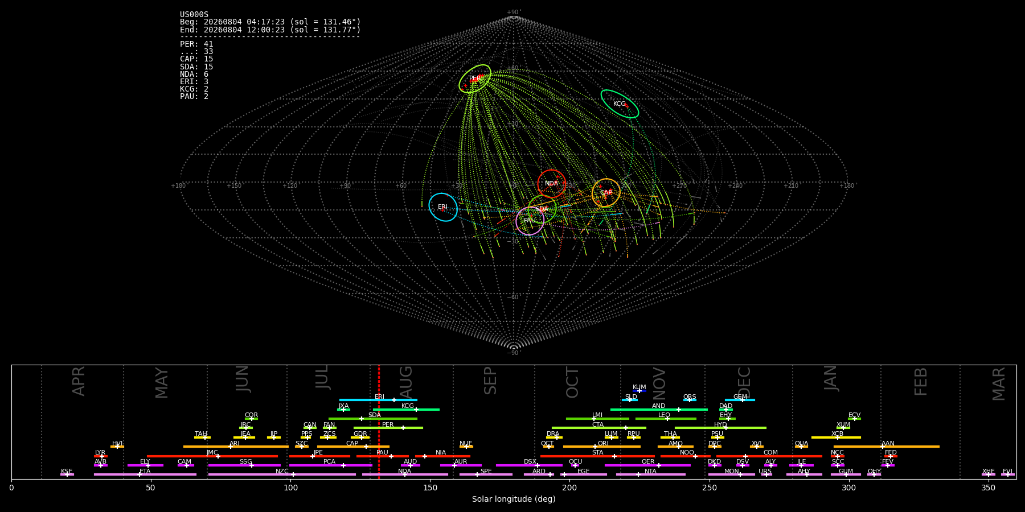Click the PER shower bar in timeline
Screen dimensions: 1025x512
tap(388, 428)
